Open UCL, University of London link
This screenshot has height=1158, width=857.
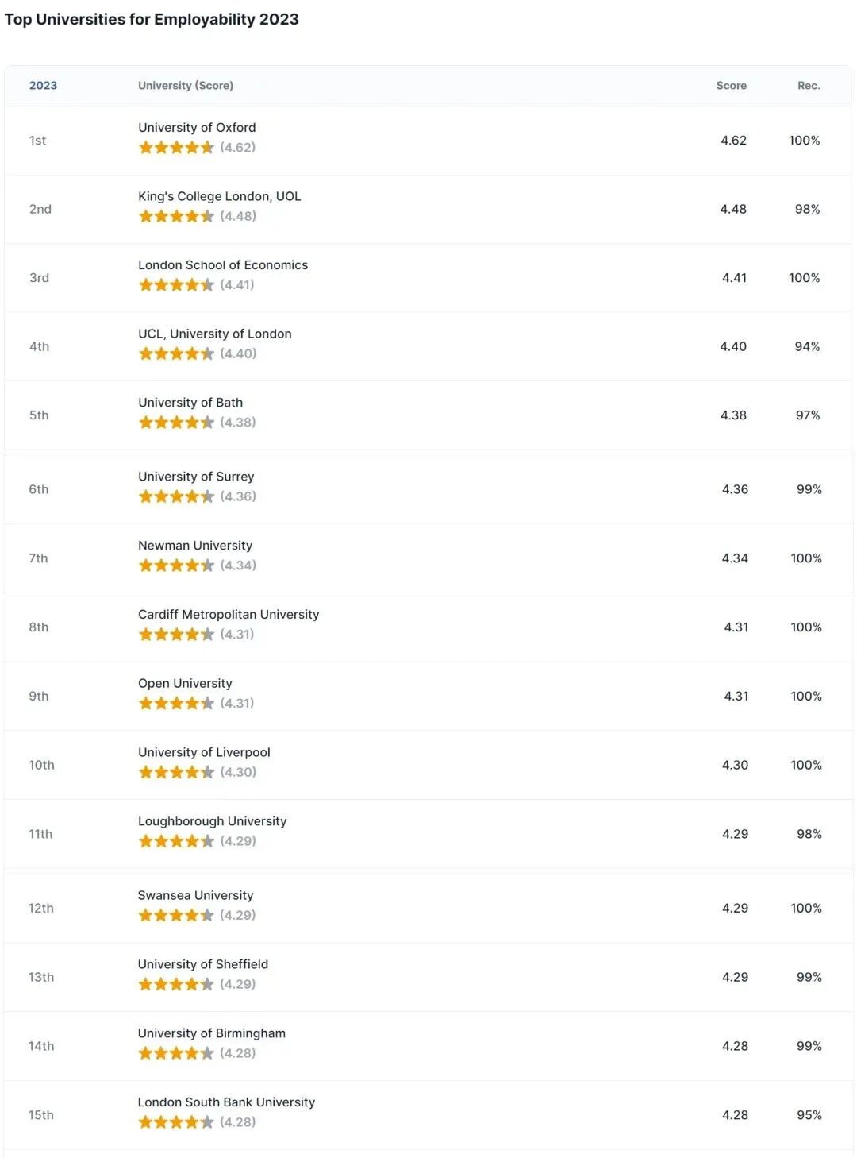tap(215, 334)
